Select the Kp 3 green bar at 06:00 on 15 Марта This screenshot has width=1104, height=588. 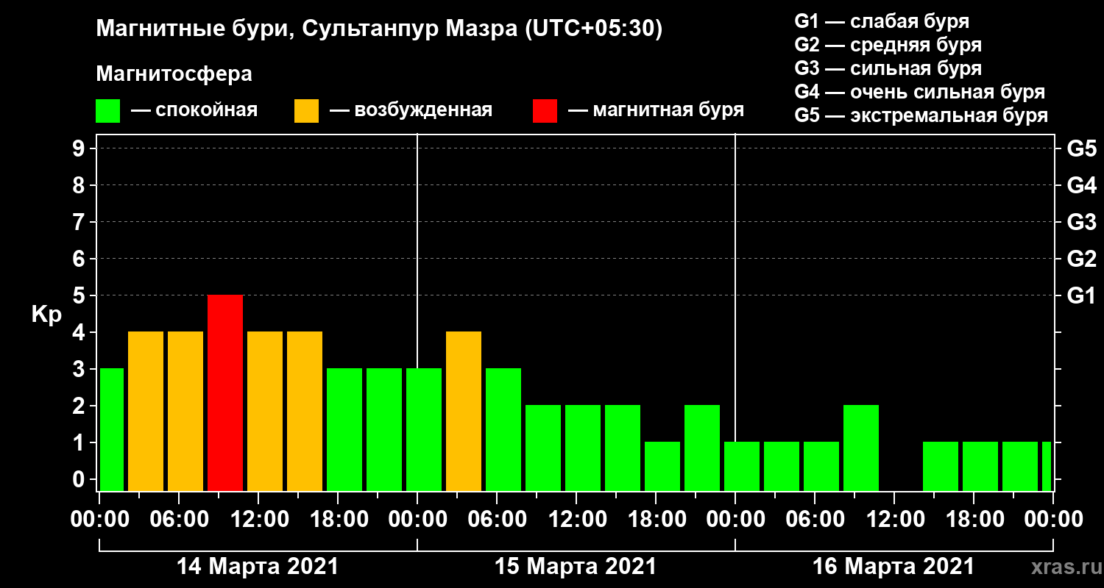[x=503, y=429]
